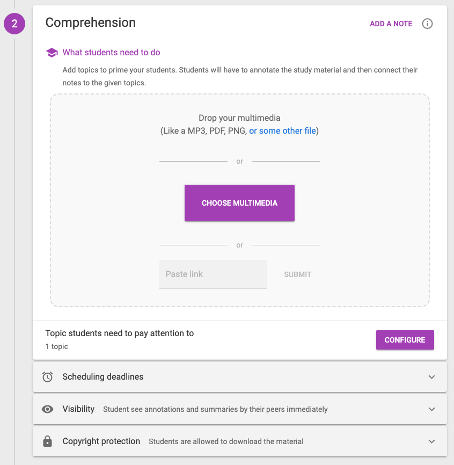This screenshot has width=454, height=465.
Task: Click the padlock copyright icon
Action: point(47,441)
